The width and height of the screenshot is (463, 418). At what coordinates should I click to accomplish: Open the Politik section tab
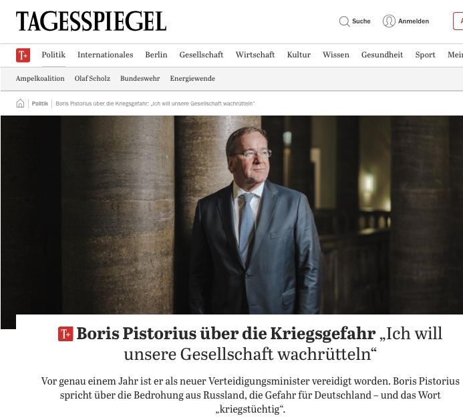click(53, 55)
